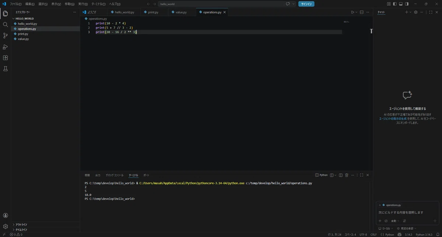
Task: Open the Run and Debug view
Action: (x=5, y=47)
